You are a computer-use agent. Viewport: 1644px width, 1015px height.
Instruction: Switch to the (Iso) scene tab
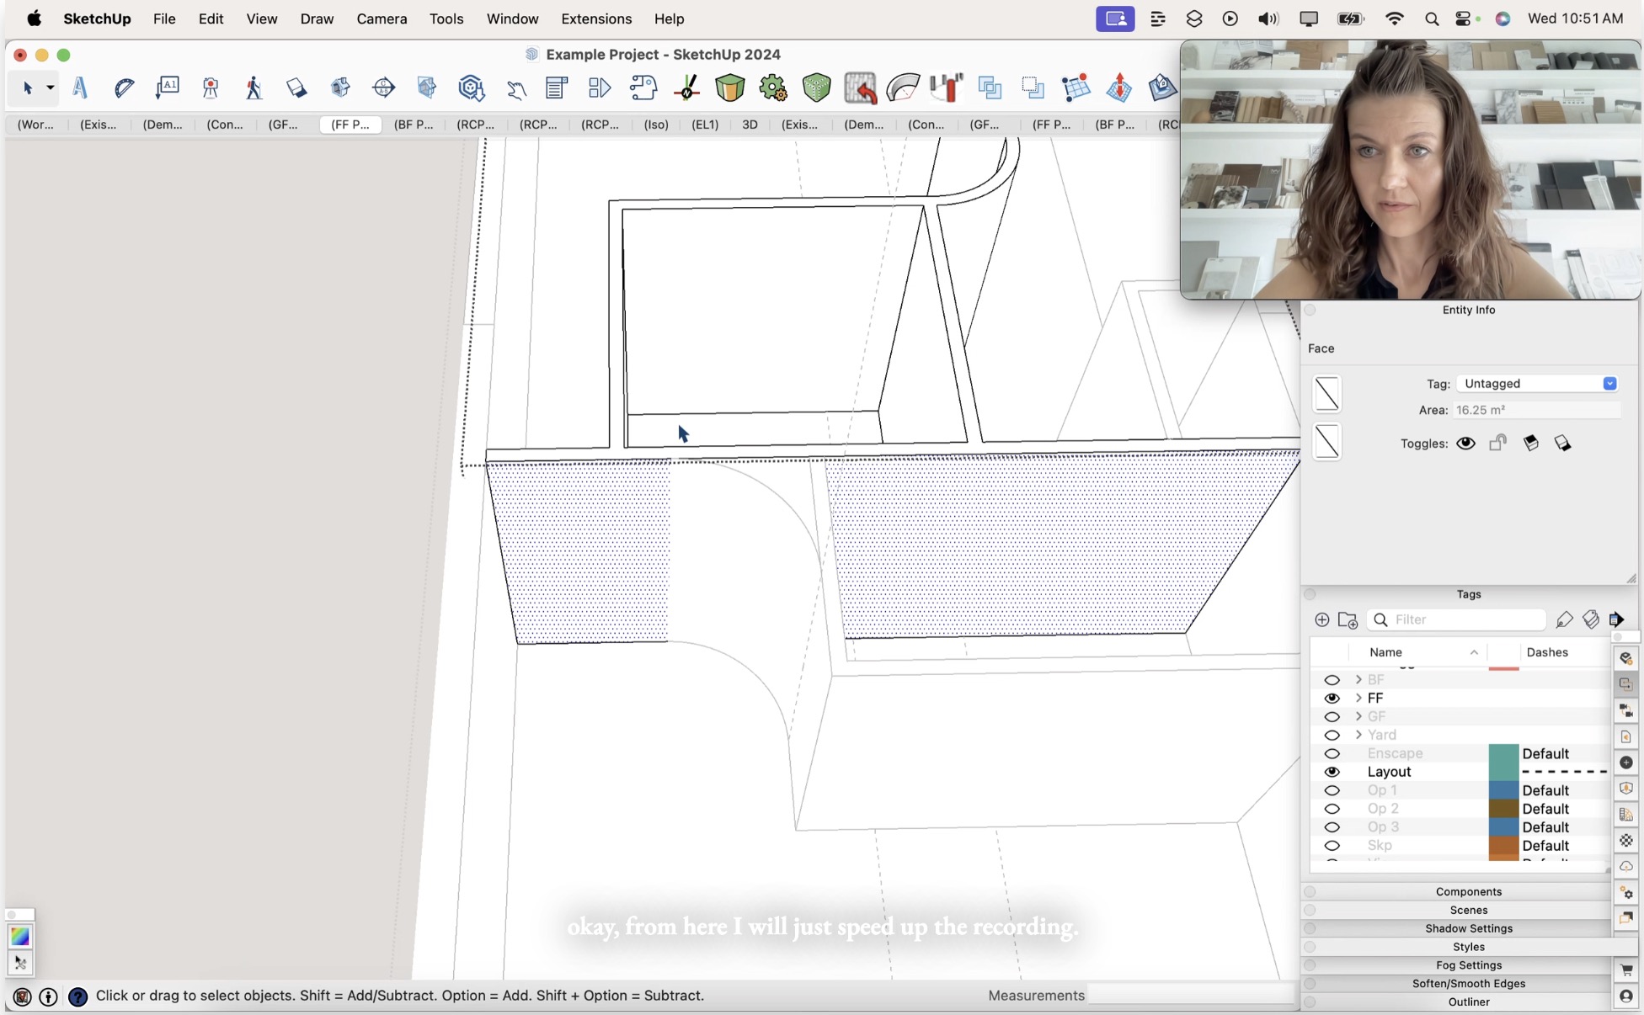[x=656, y=125]
